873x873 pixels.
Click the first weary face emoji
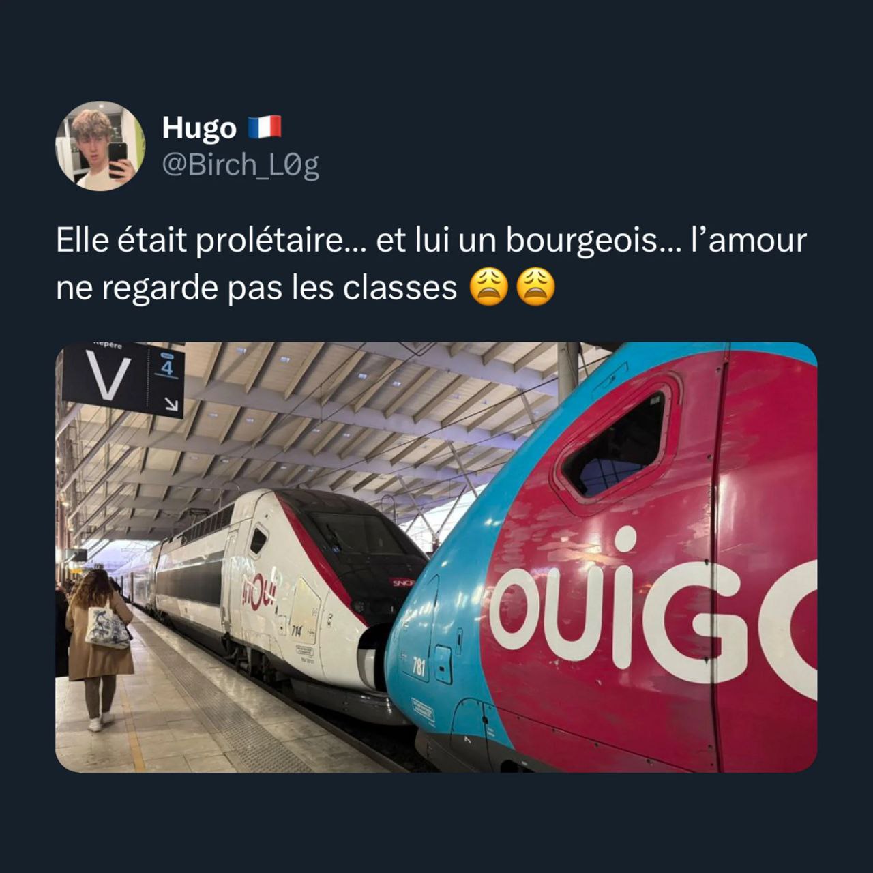click(x=489, y=287)
